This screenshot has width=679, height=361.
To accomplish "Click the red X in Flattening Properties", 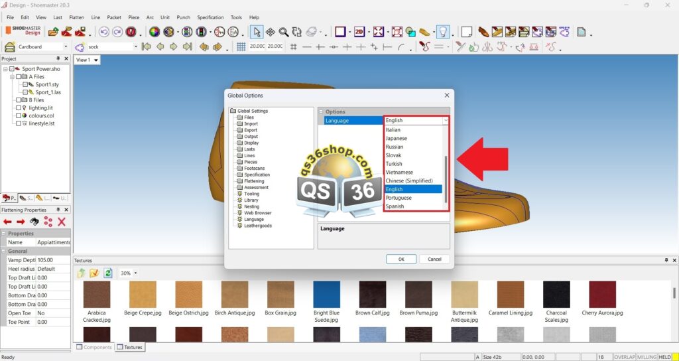I will pyautogui.click(x=62, y=222).
